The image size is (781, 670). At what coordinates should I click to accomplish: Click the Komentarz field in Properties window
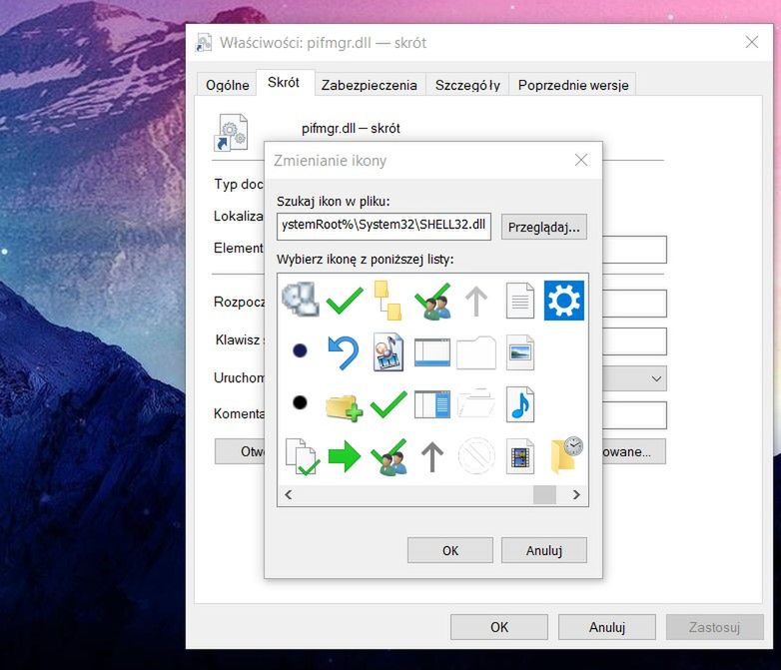[x=634, y=415]
